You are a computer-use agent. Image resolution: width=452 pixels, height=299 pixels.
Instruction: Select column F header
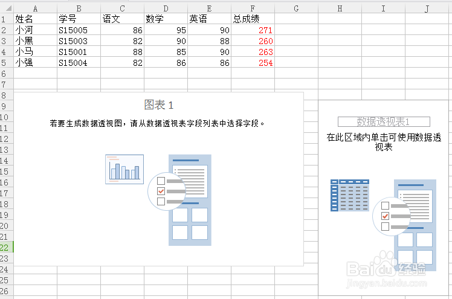pos(253,8)
